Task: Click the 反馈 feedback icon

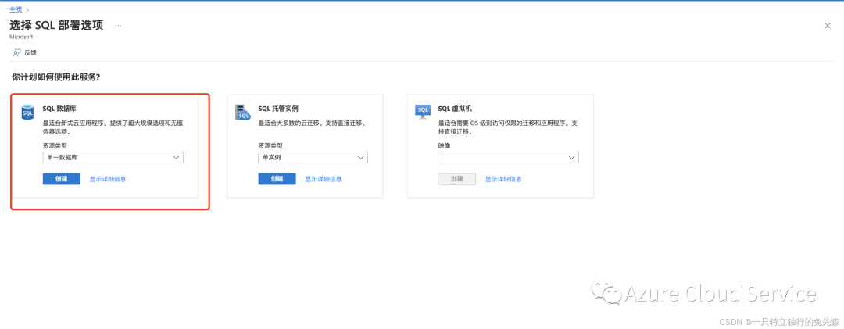Action: (16, 53)
